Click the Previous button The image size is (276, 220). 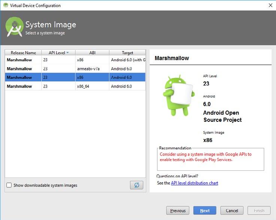coord(178,211)
